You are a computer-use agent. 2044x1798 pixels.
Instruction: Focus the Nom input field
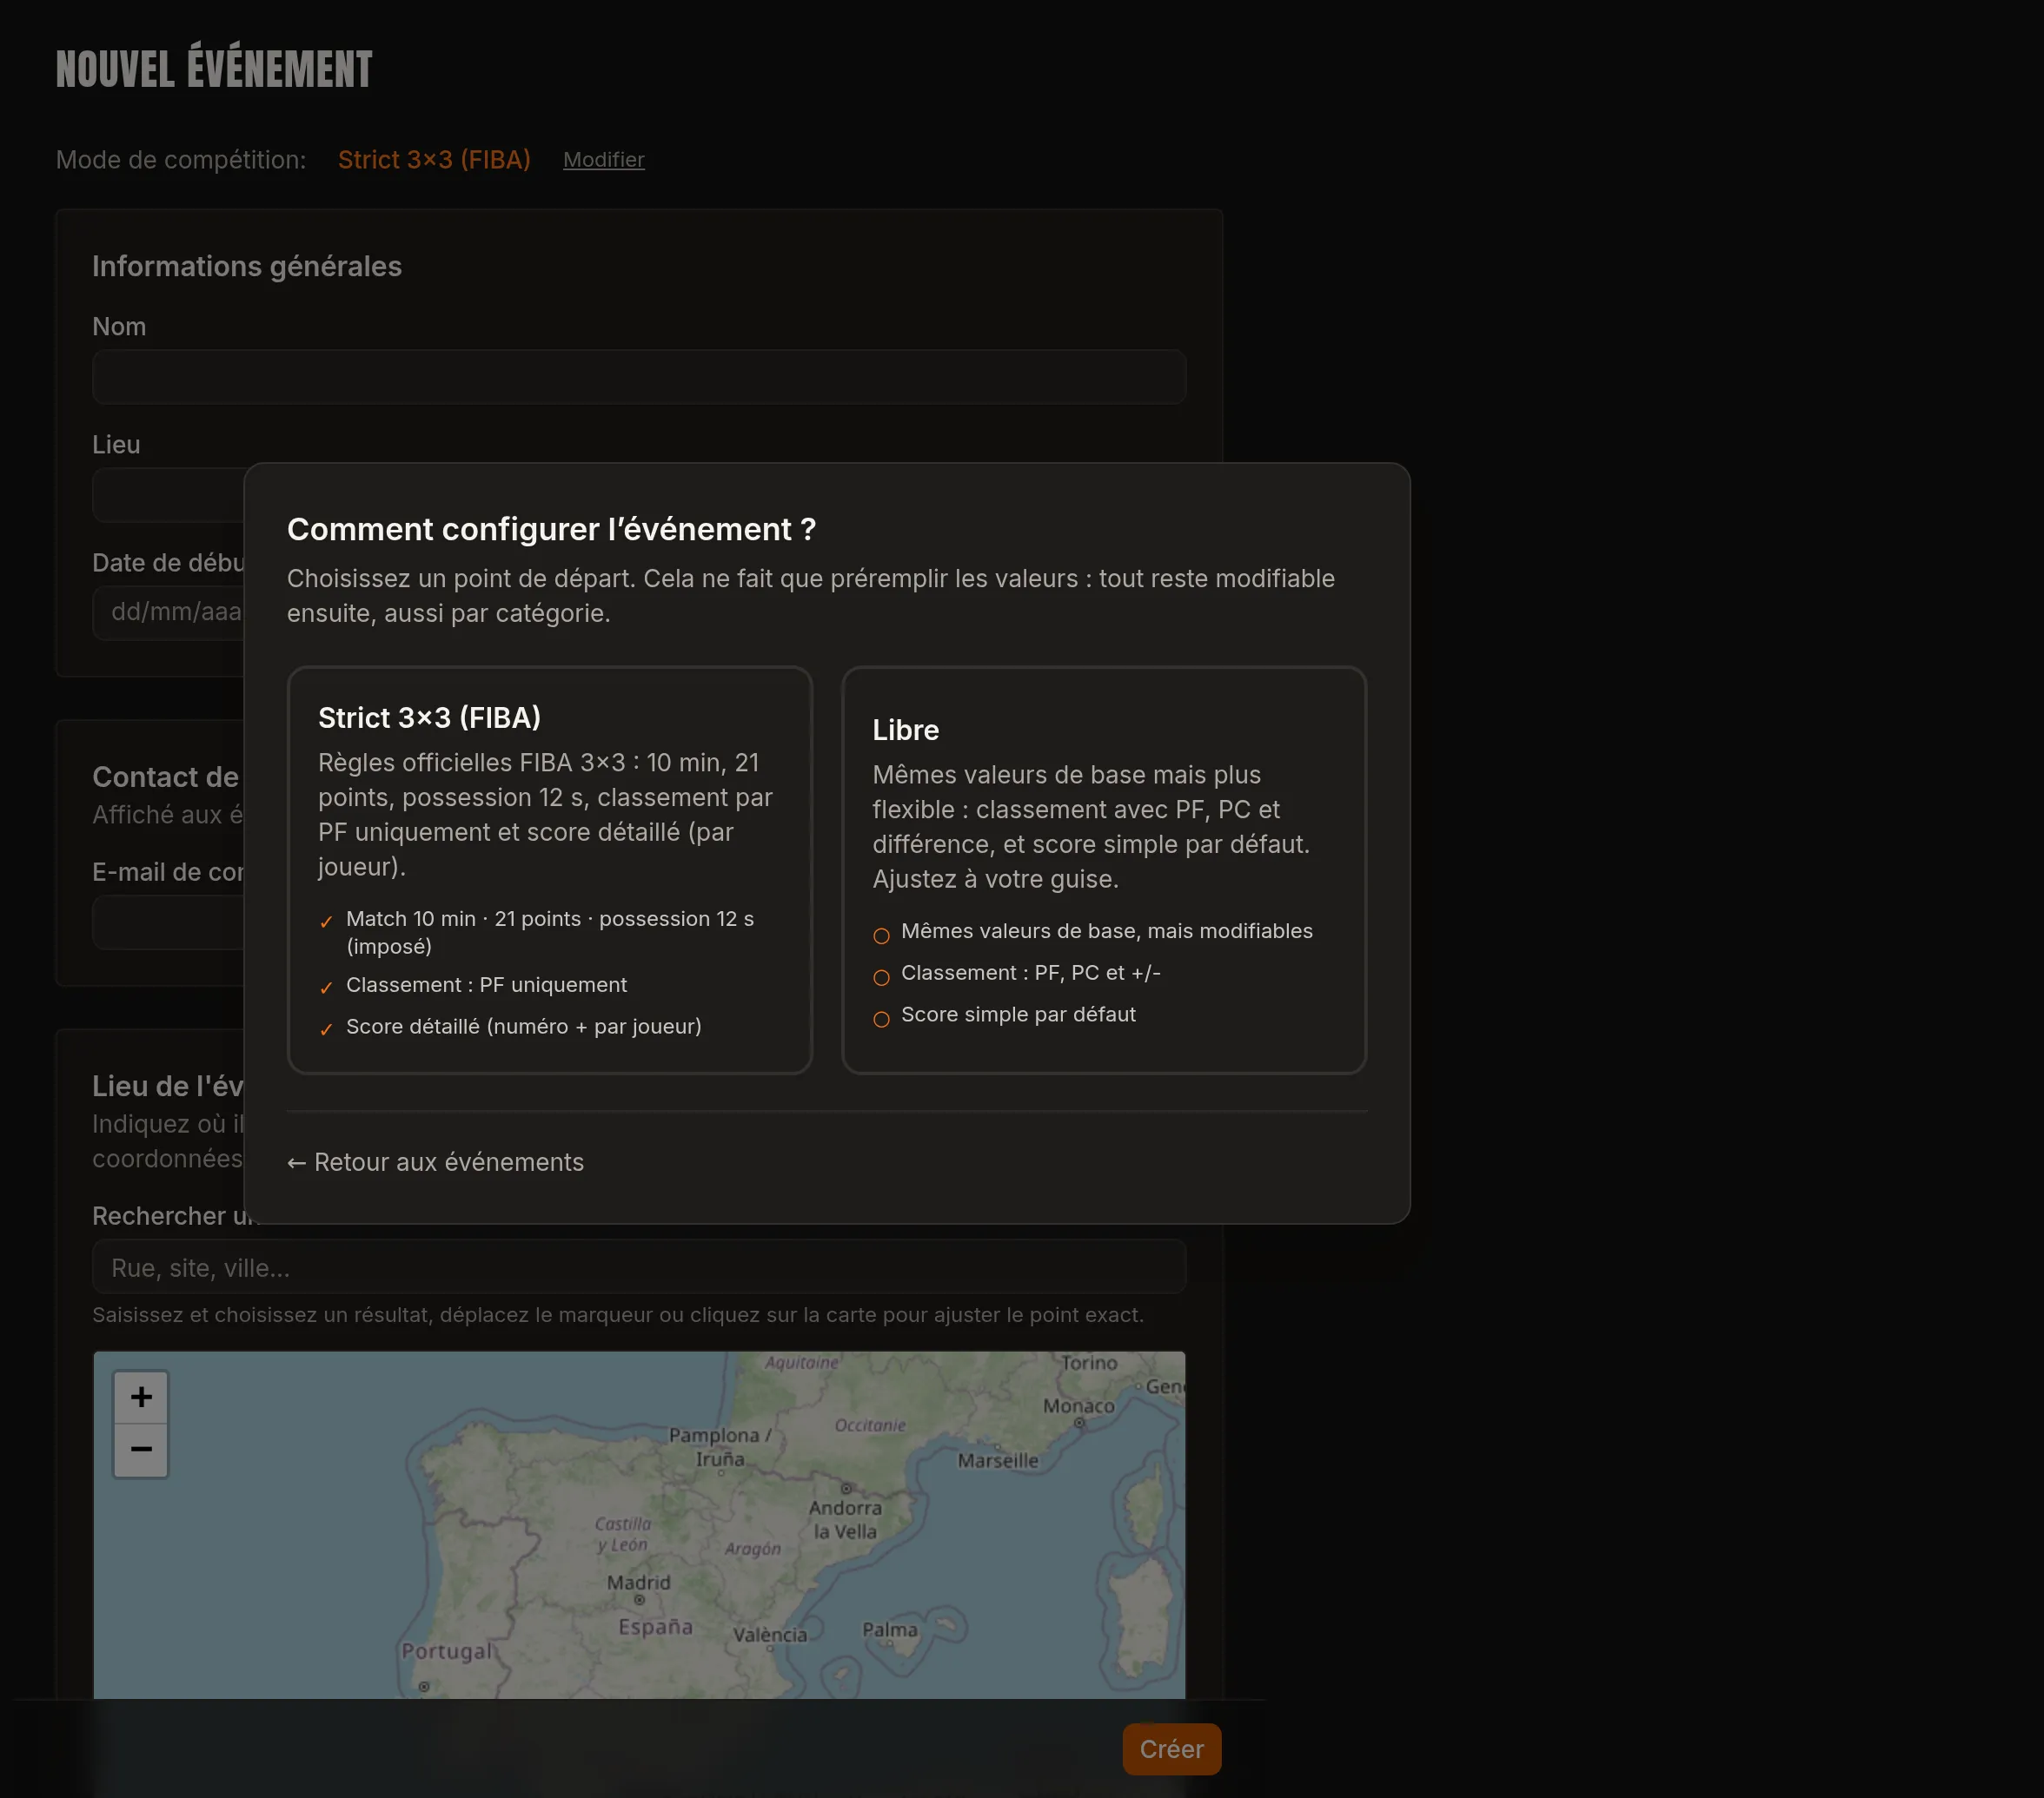coord(639,377)
